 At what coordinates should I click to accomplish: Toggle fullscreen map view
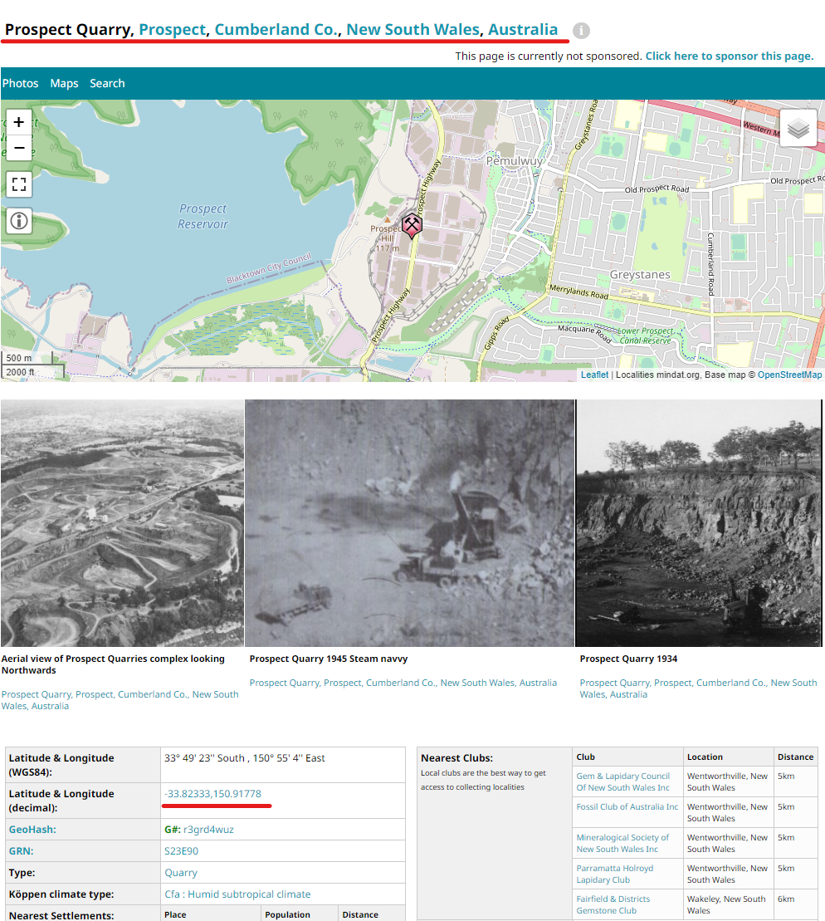click(19, 184)
